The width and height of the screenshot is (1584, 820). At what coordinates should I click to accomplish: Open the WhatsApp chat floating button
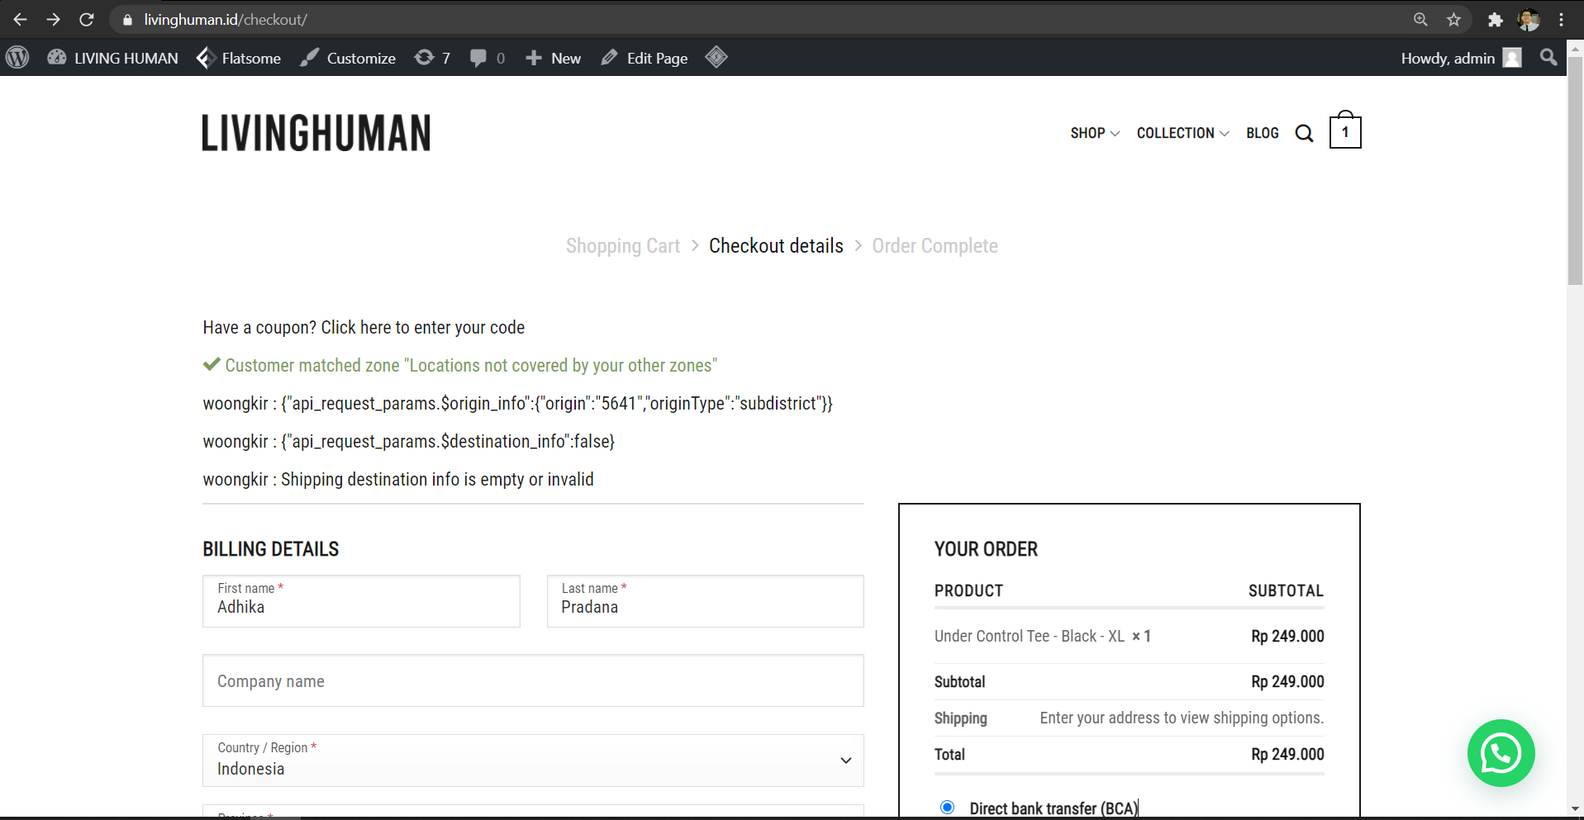click(x=1501, y=753)
